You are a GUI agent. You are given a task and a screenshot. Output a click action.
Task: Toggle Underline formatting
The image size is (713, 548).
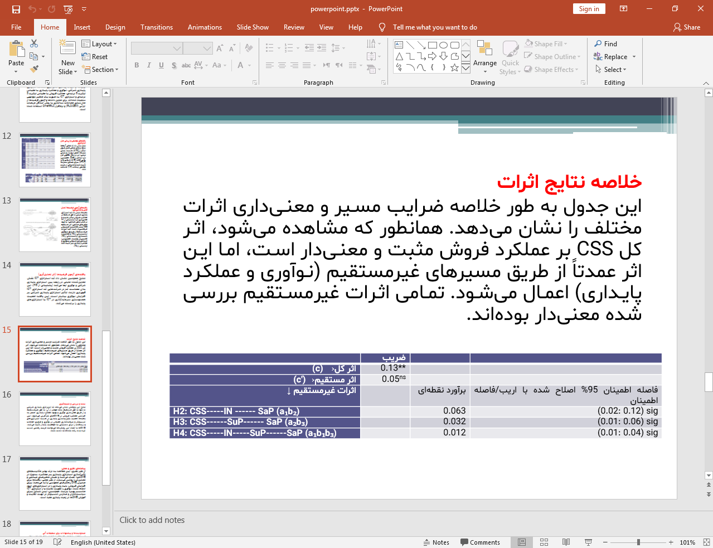pos(161,65)
